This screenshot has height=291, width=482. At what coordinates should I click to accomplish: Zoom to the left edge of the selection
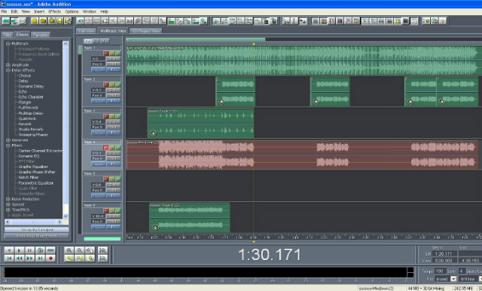(x=79, y=259)
